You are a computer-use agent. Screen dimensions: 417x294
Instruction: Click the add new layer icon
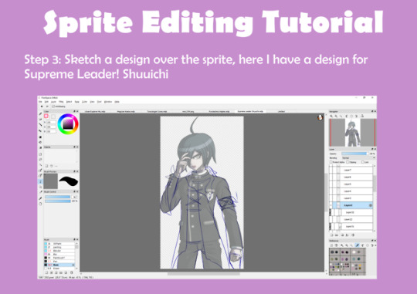click(331, 235)
